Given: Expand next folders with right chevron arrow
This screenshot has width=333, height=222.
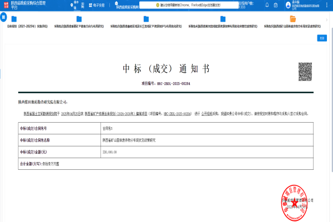Looking at the screenshot, I should 327,20.
